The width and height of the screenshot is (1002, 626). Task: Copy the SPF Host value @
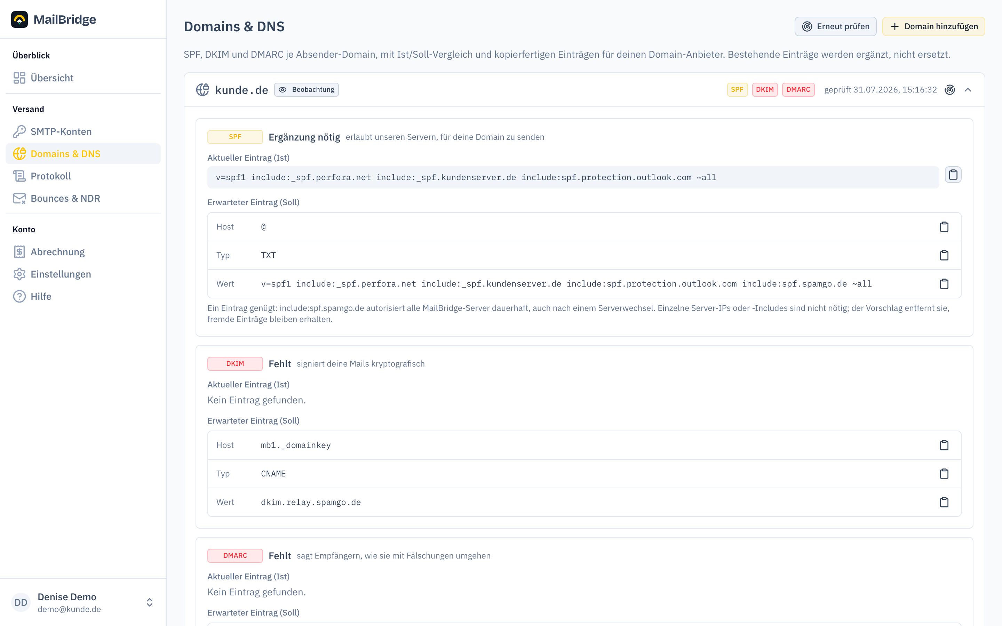click(944, 227)
